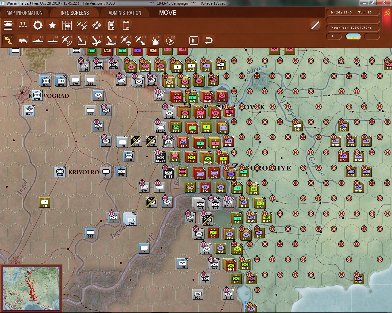Select Move mode F1

(x=8, y=40)
